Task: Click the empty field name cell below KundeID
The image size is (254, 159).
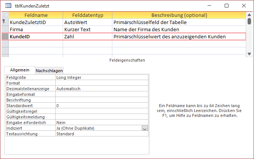Action: (36, 44)
